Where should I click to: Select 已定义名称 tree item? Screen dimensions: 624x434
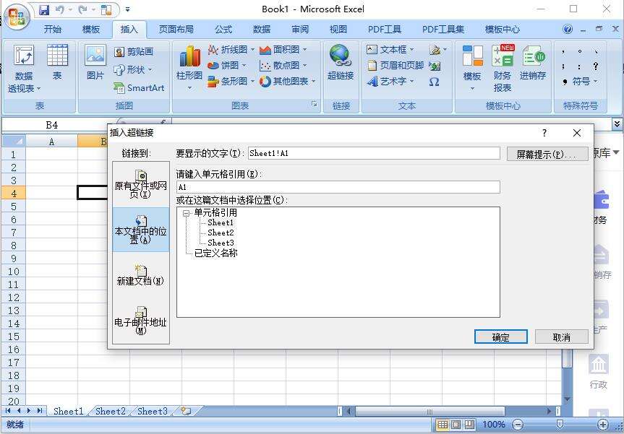click(215, 253)
